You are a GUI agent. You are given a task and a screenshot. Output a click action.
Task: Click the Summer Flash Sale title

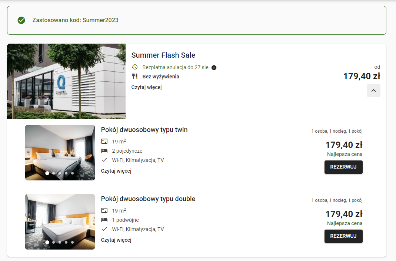point(163,55)
